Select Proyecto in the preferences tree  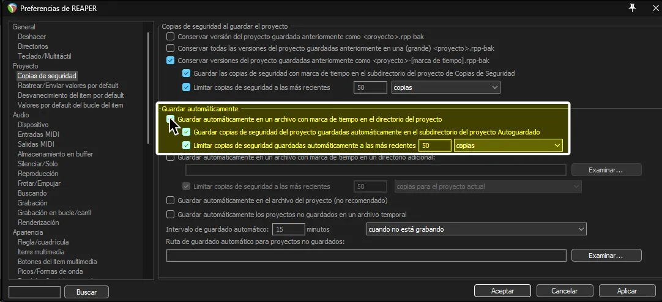[x=25, y=66]
